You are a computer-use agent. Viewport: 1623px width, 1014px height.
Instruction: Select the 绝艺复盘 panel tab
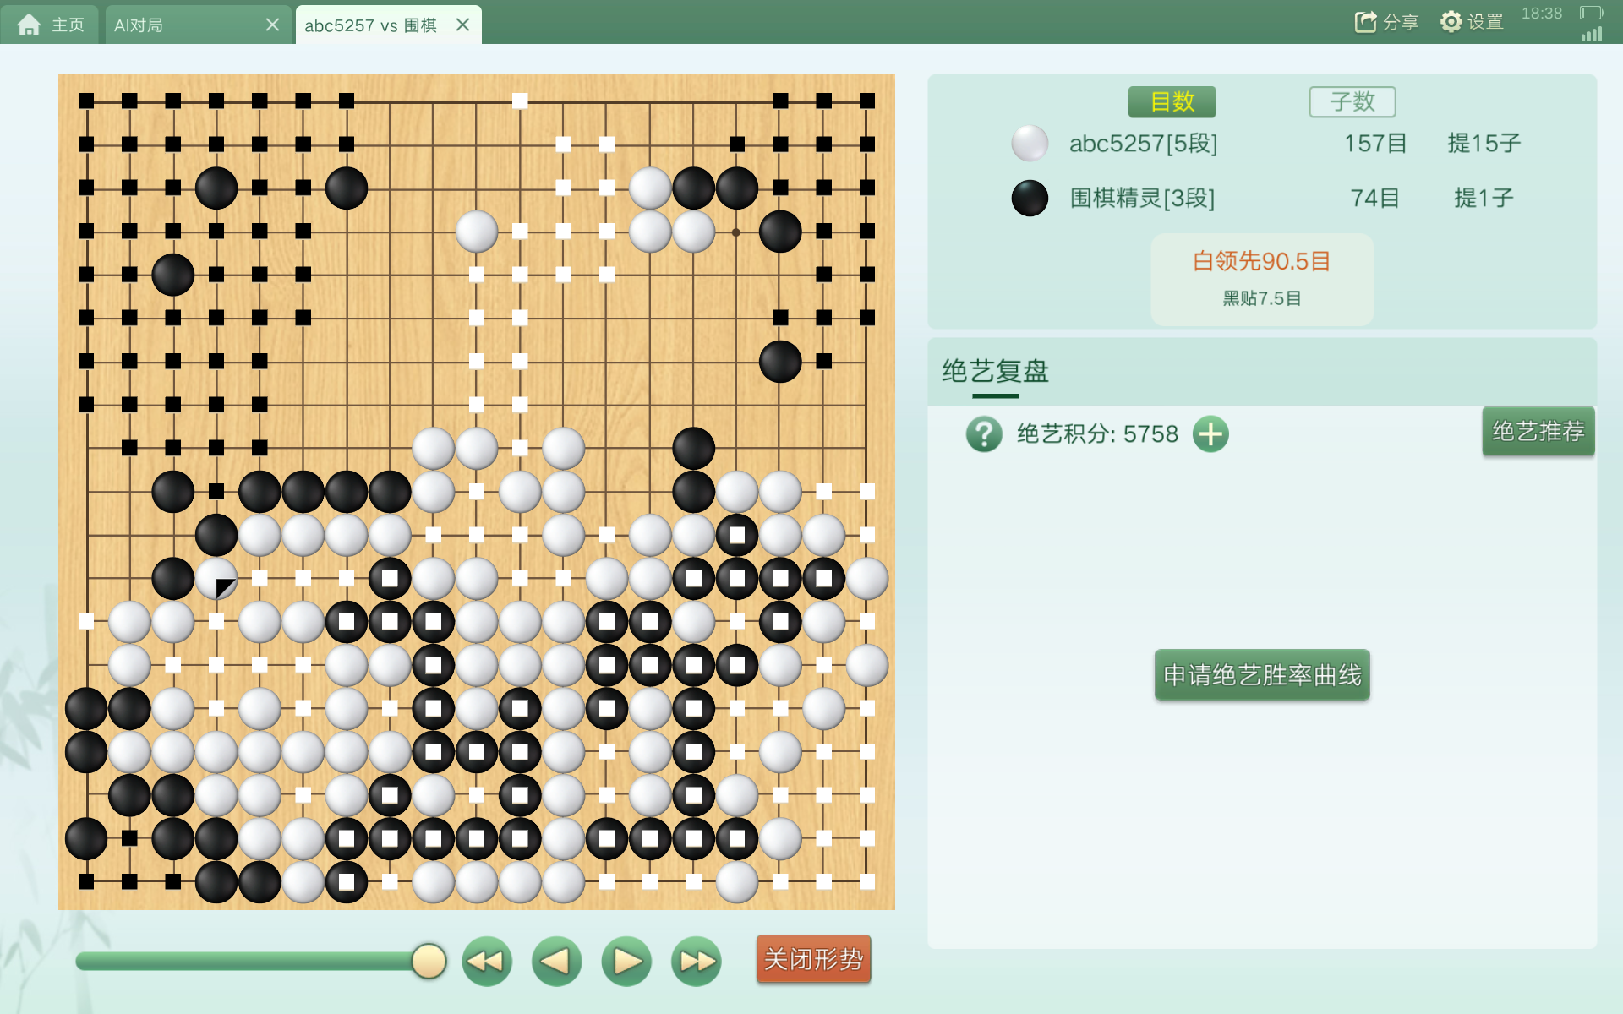[995, 372]
